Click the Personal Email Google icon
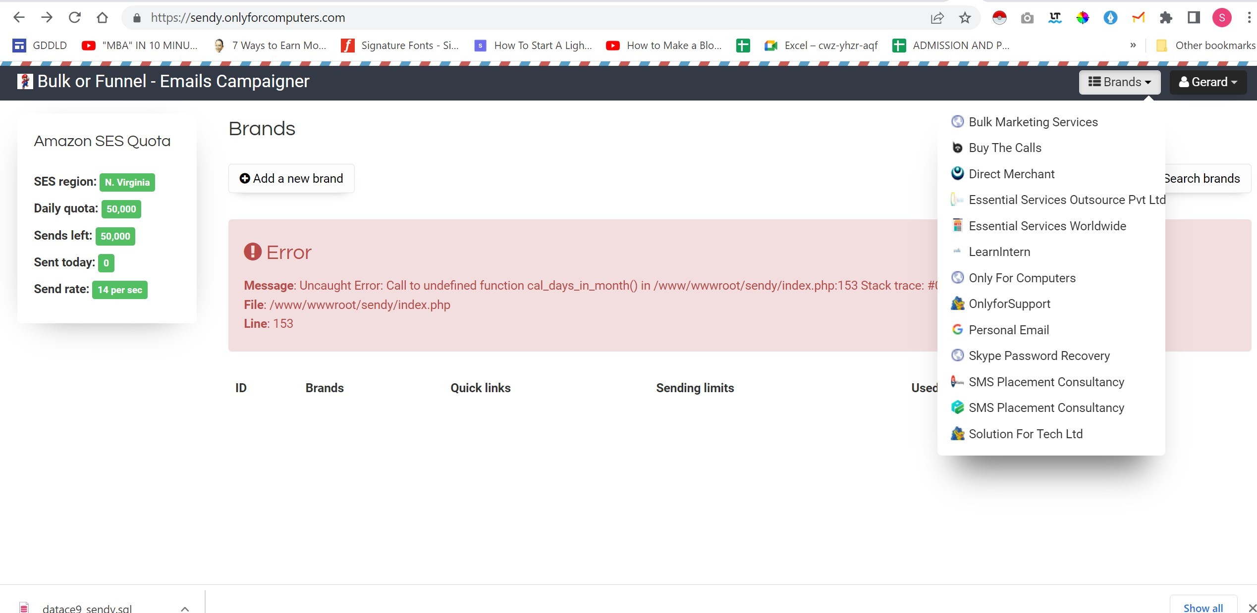Screen dimensions: 1257x613 957,329
